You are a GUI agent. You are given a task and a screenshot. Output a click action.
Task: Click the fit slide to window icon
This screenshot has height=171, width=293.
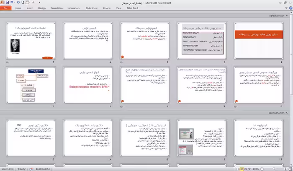click(290, 169)
